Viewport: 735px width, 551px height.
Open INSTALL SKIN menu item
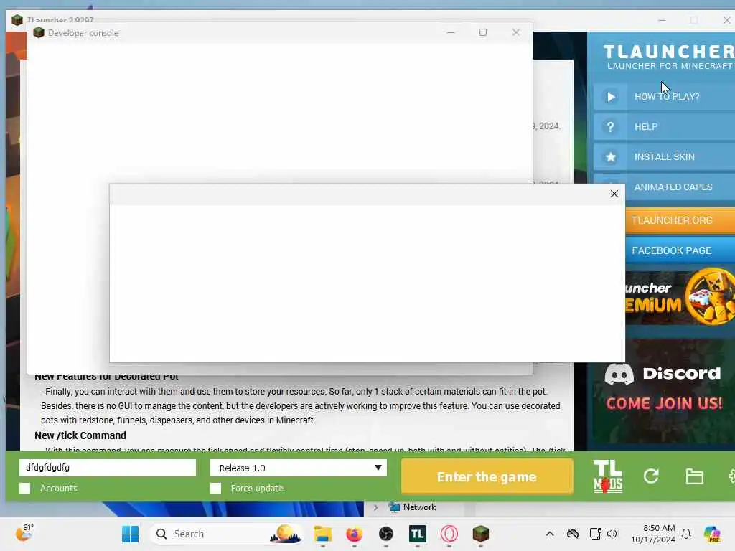tap(664, 157)
